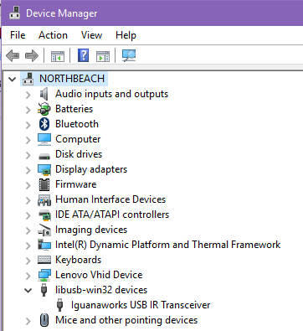This screenshot has height=331, width=303.
Task: Click the libusb-win32 devices USB icon
Action: 44,290
